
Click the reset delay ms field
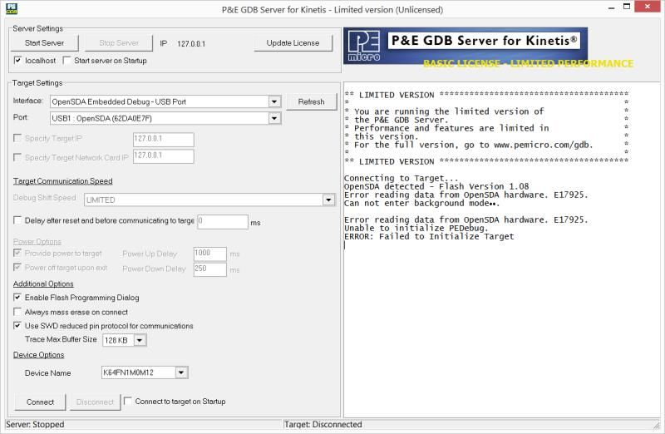tap(223, 222)
